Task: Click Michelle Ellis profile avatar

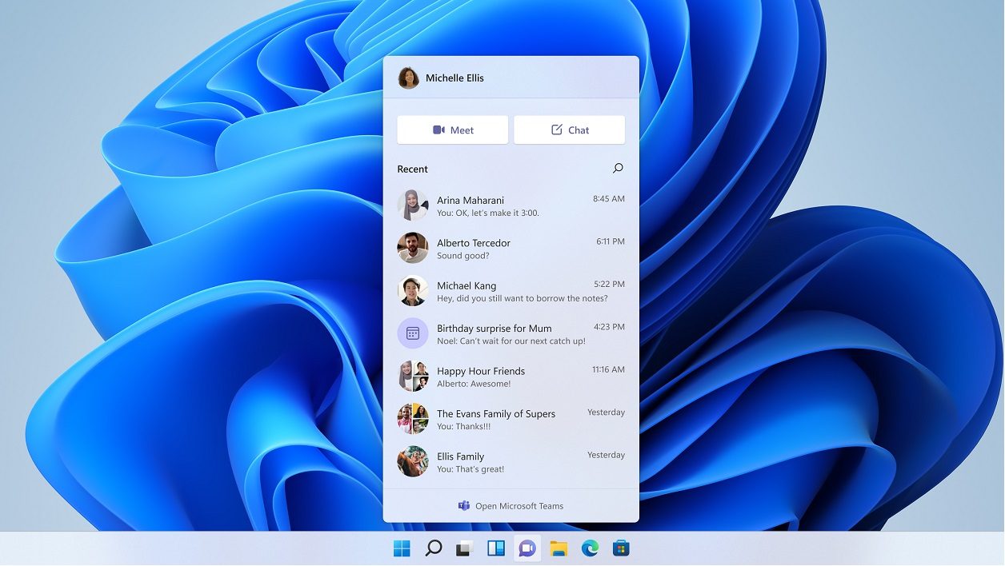Action: pyautogui.click(x=409, y=78)
